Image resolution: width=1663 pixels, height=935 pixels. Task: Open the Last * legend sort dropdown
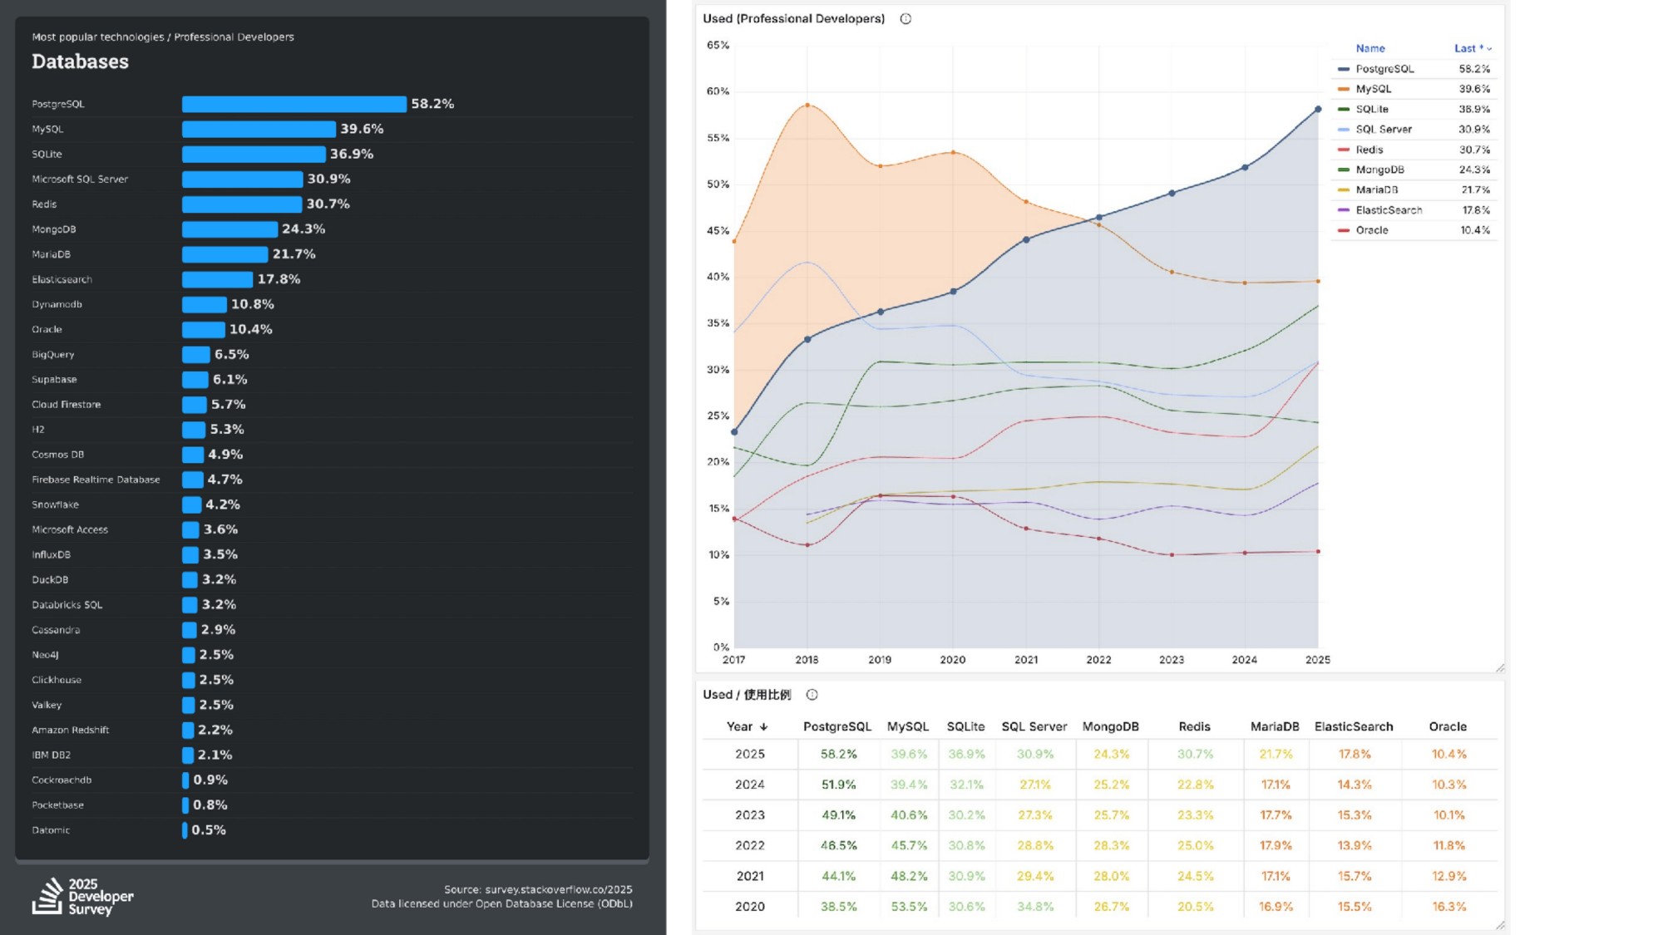point(1473,48)
